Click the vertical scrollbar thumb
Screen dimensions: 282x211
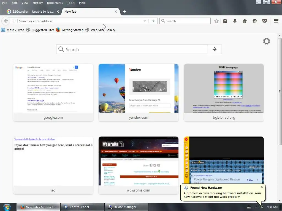280,91
